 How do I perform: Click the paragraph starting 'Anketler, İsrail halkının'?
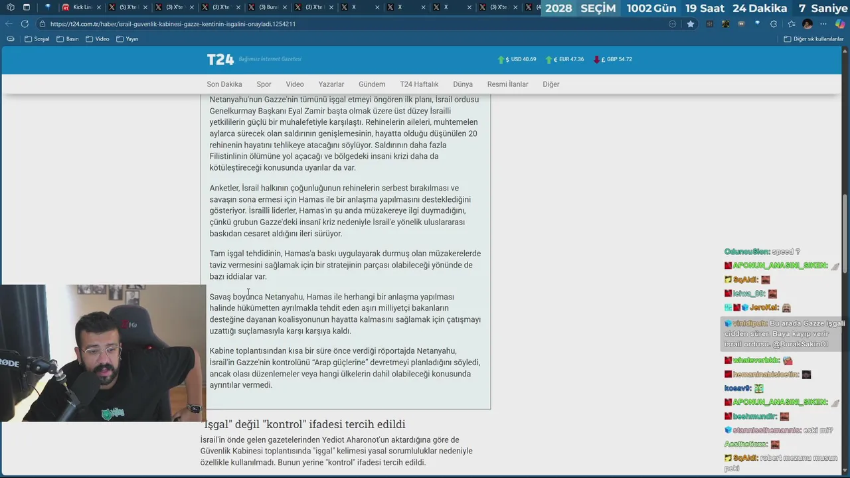(341, 211)
